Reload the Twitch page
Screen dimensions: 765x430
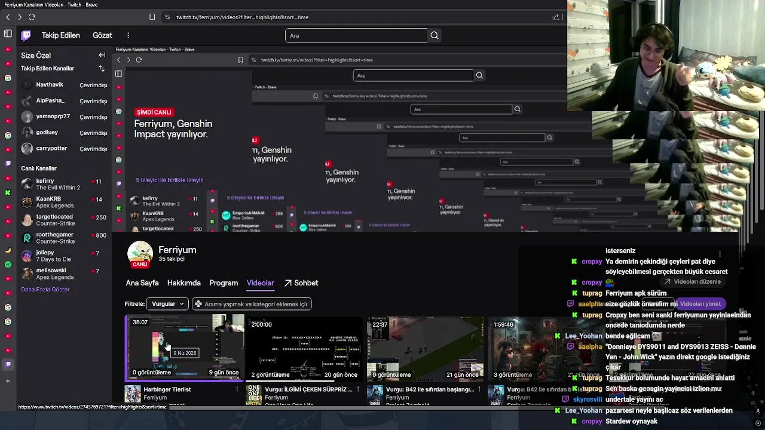tap(32, 17)
